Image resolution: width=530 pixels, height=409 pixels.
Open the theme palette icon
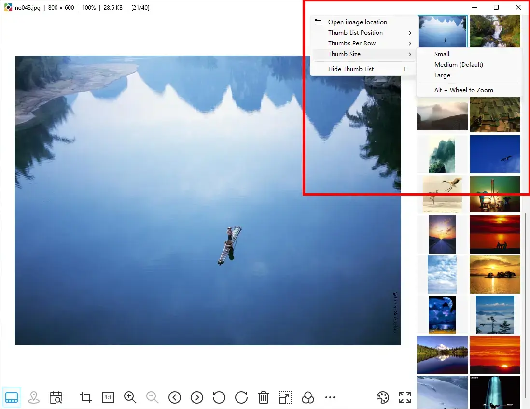tap(383, 397)
